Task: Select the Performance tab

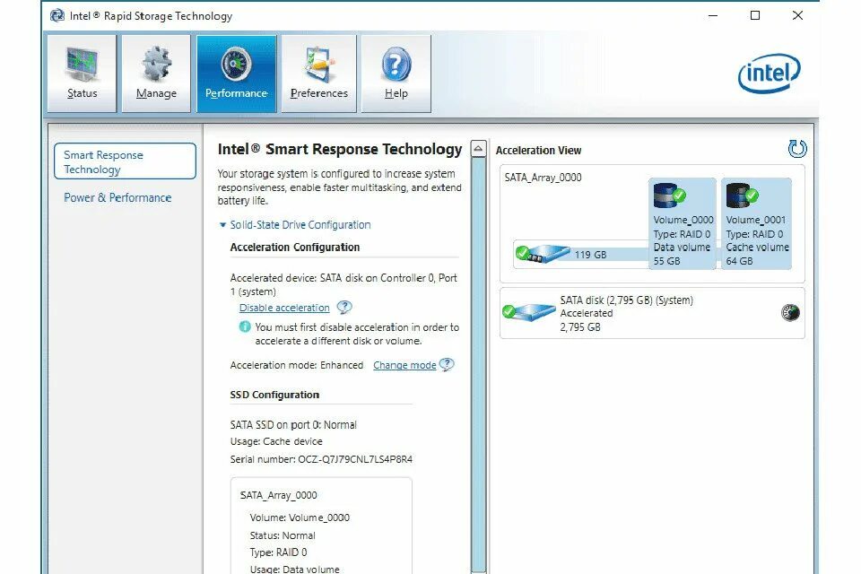Action: point(236,74)
